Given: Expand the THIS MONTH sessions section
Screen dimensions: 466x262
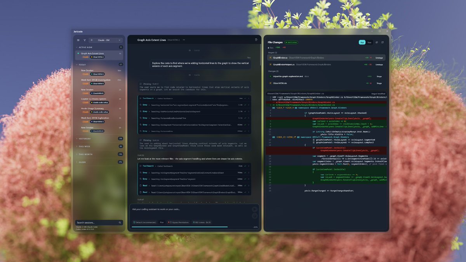Looking at the screenshot, I should pos(99,154).
